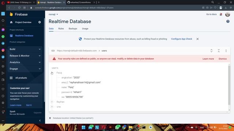Expand the Release & Monitor category

25,56
